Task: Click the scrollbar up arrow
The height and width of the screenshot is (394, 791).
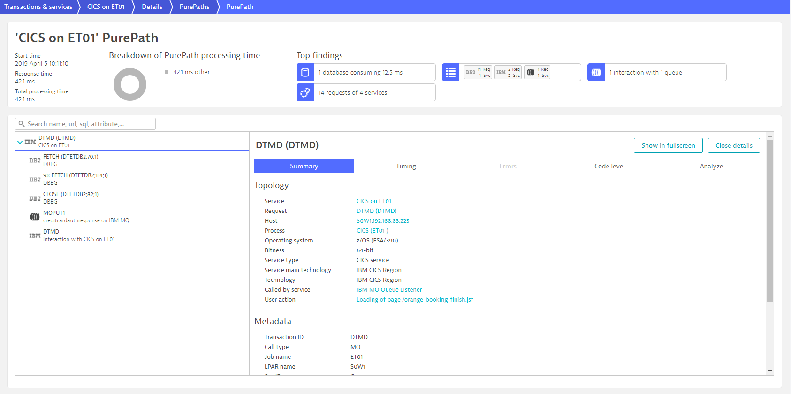Action: point(770,136)
